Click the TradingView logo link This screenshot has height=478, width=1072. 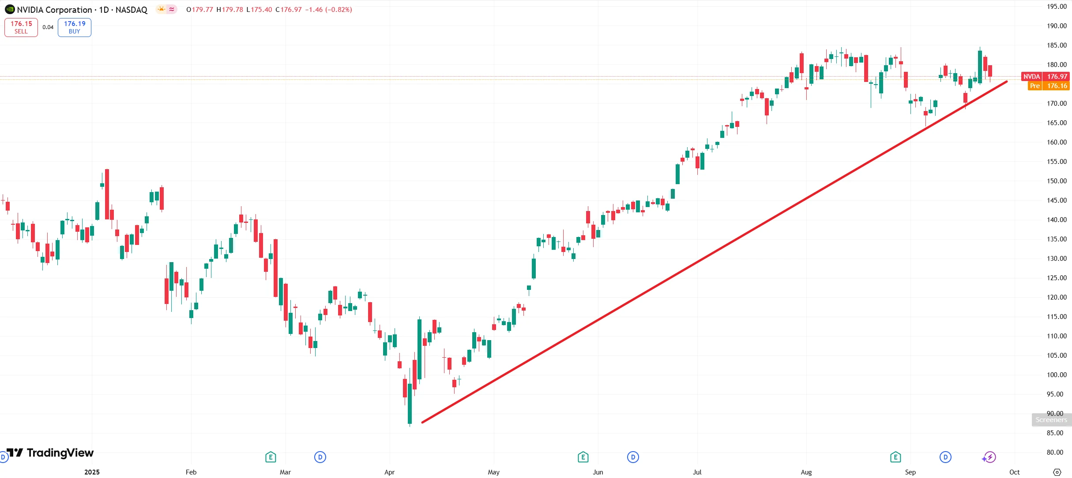(x=50, y=453)
